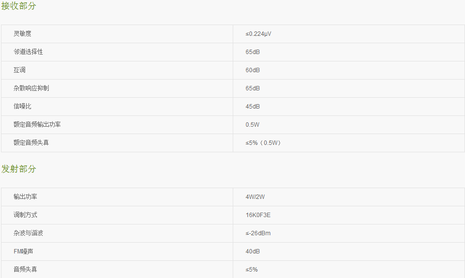This screenshot has width=465, height=278.
Task: Click the 45dB signal-to-noise value
Action: [252, 107]
